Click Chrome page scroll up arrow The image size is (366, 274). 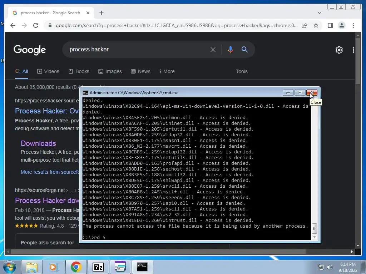pos(358,35)
